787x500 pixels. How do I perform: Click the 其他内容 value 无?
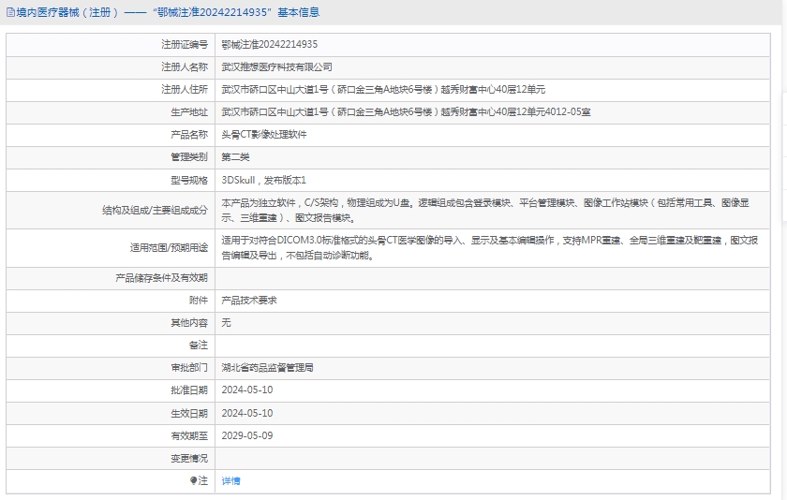pyautogui.click(x=226, y=322)
